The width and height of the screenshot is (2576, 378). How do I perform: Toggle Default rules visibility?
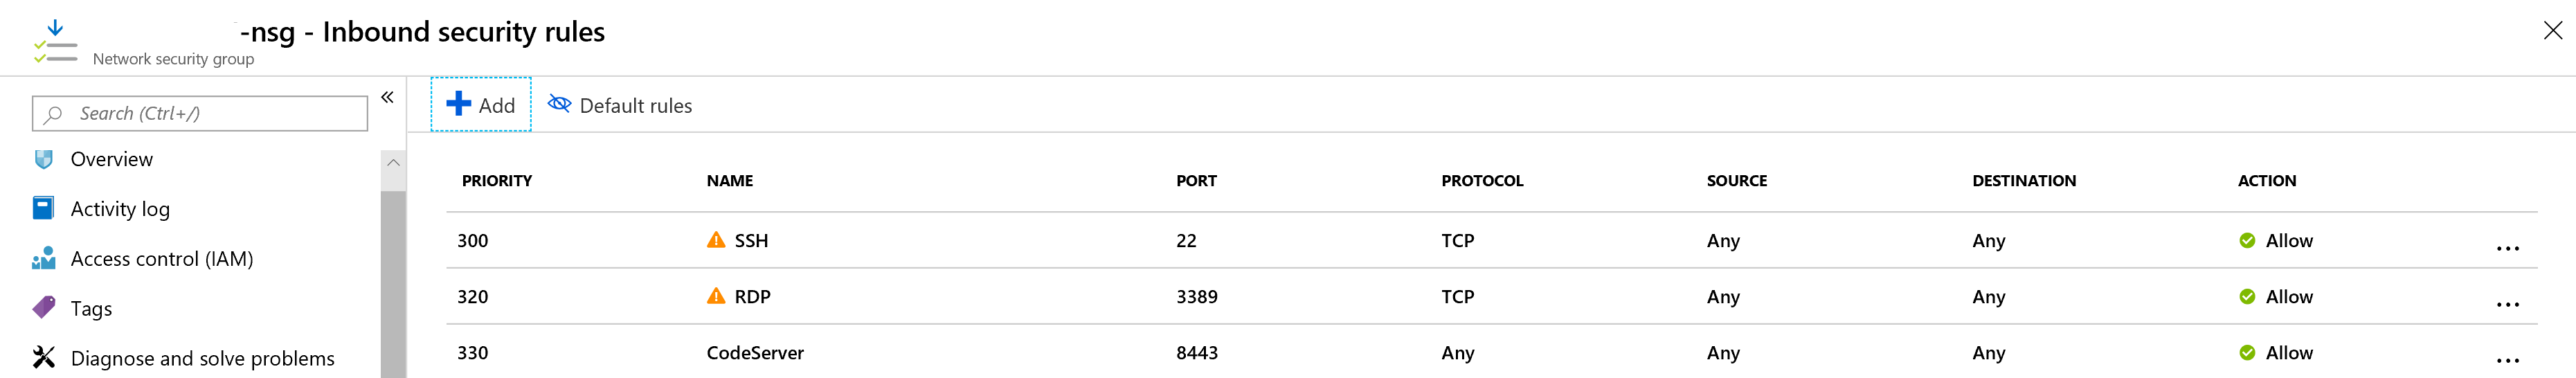click(620, 105)
